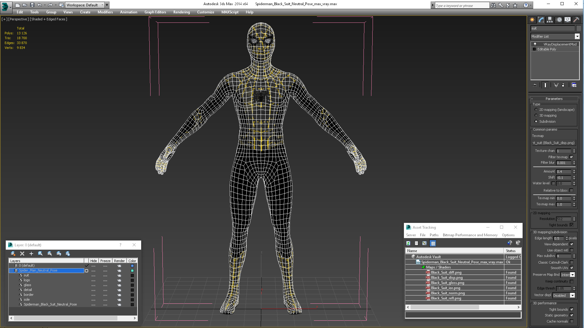Open the MAXScript menu
The width and height of the screenshot is (584, 328).
coord(230,12)
